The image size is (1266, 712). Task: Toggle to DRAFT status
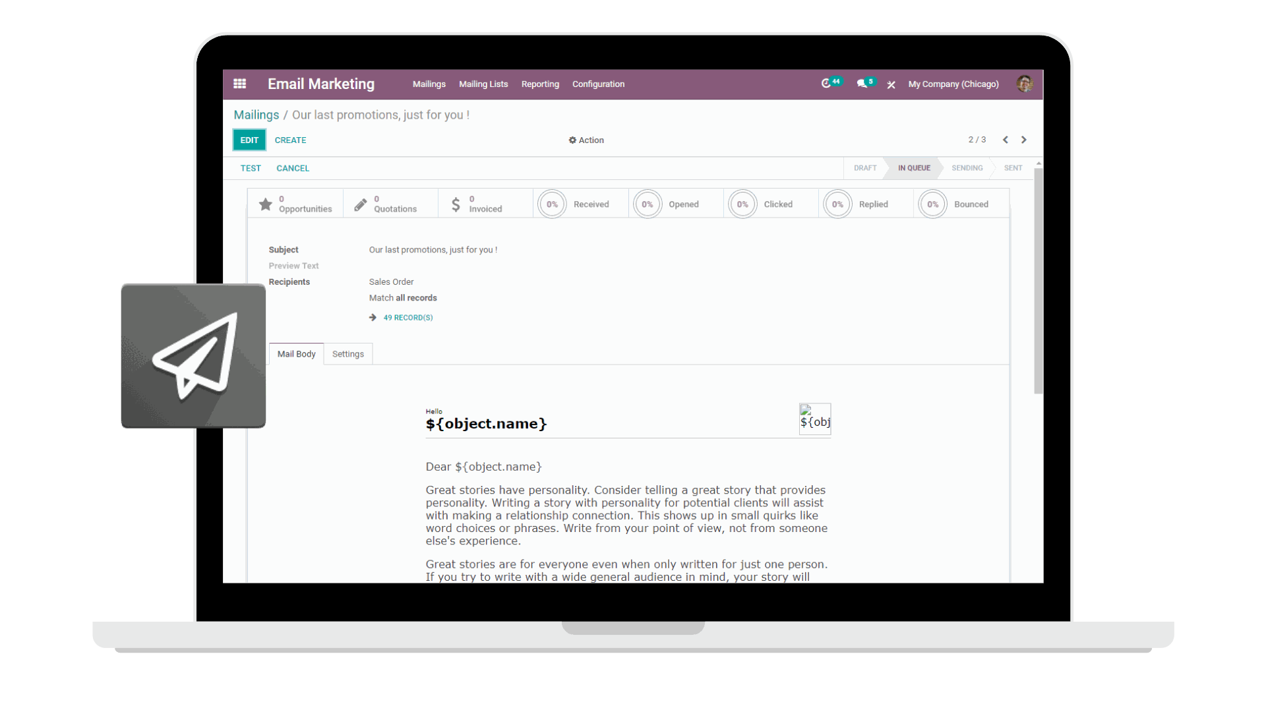[865, 167]
